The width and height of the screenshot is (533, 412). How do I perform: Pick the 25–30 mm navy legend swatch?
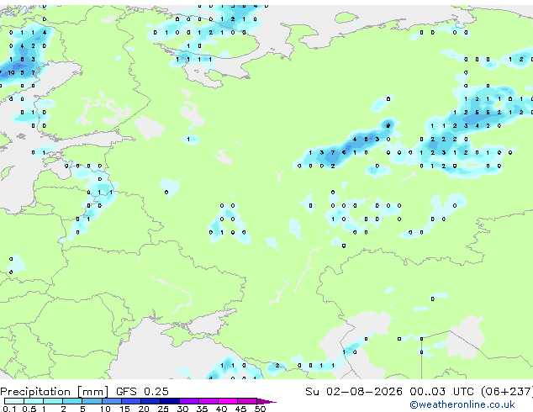click(x=169, y=401)
